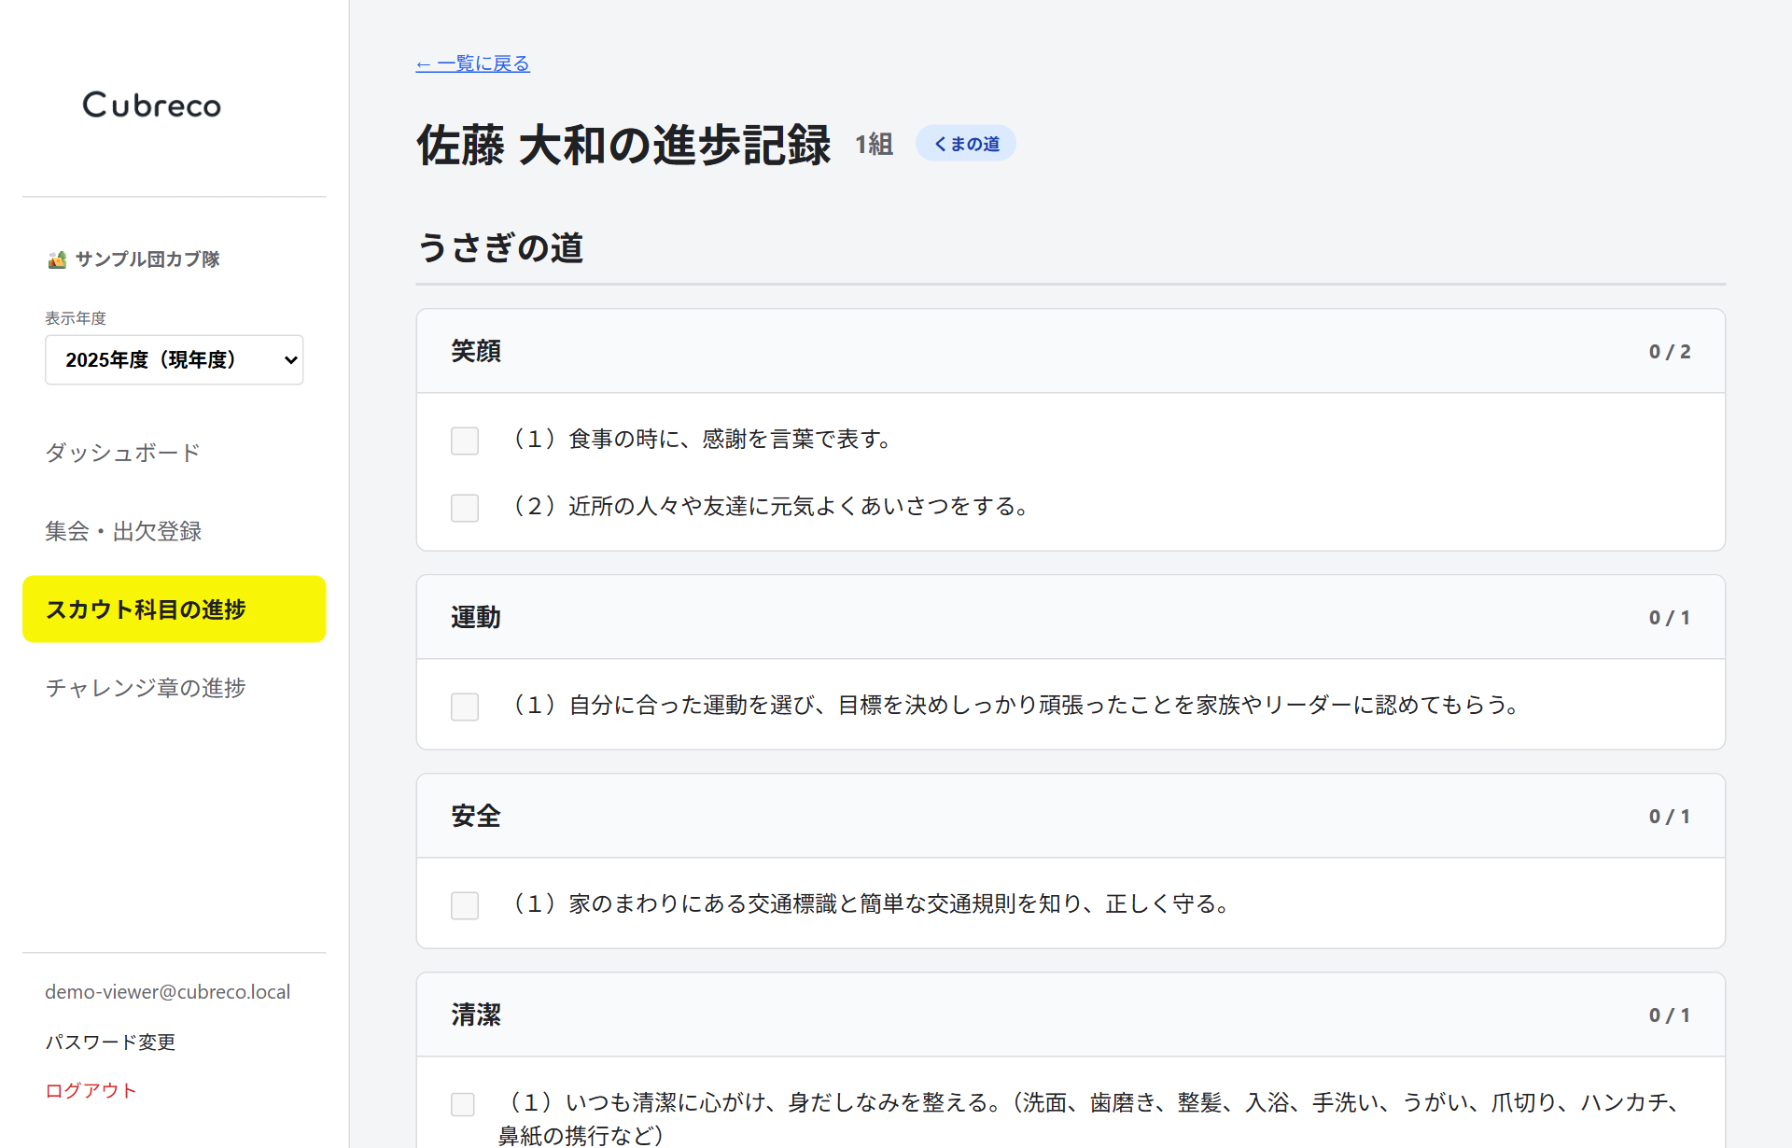This screenshot has height=1148, width=1792.
Task: Click the 0 / 1 counter for 運動
Action: tap(1670, 618)
